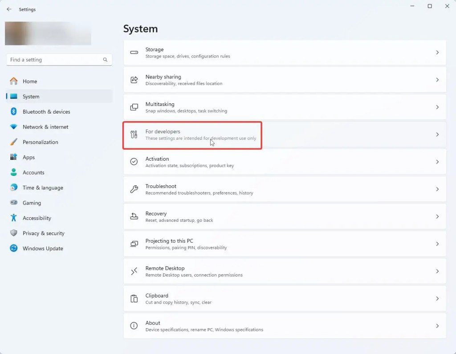Click the Gaming controller icon in sidebar
Viewport: 456px width, 354px height.
coord(14,203)
